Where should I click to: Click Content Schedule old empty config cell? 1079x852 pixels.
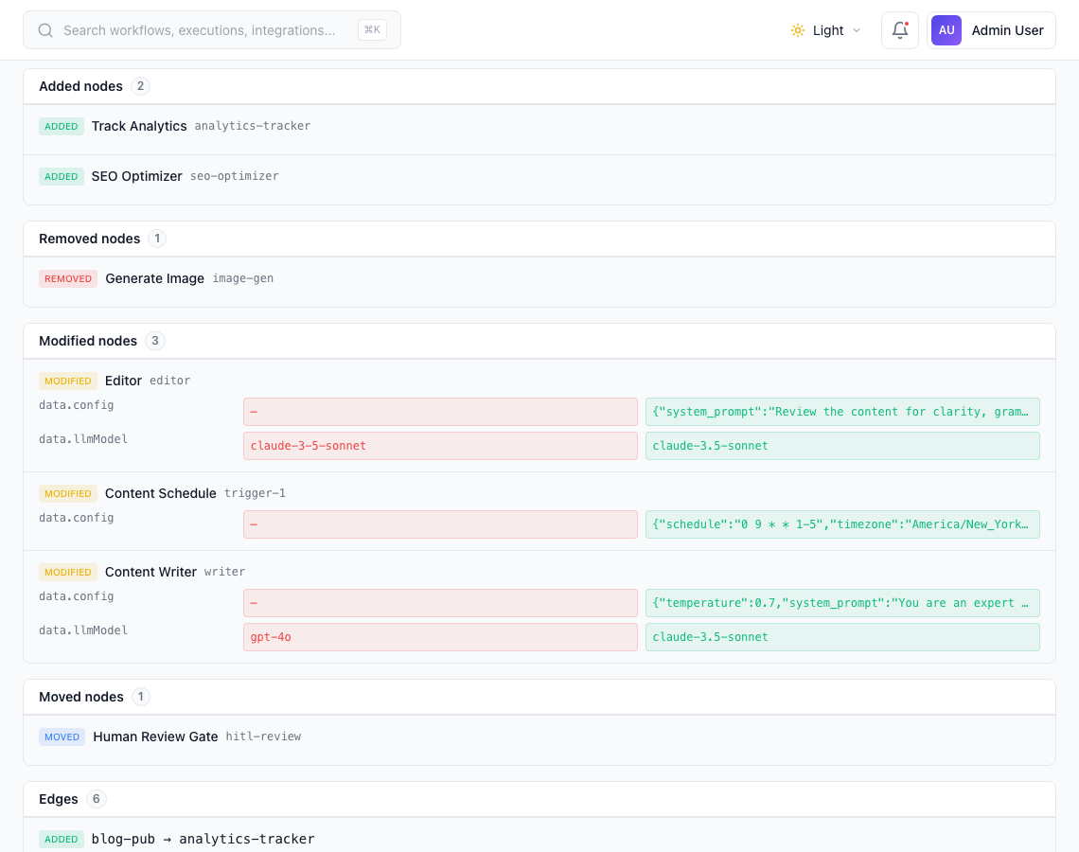click(440, 524)
